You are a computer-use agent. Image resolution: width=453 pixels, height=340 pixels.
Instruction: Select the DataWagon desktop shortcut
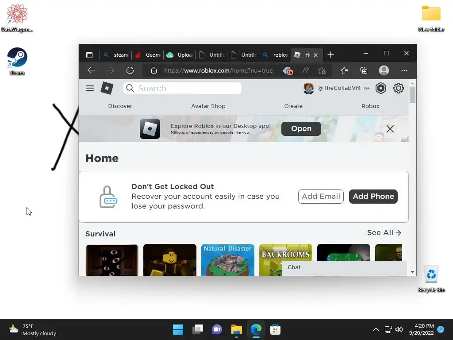click(x=17, y=18)
